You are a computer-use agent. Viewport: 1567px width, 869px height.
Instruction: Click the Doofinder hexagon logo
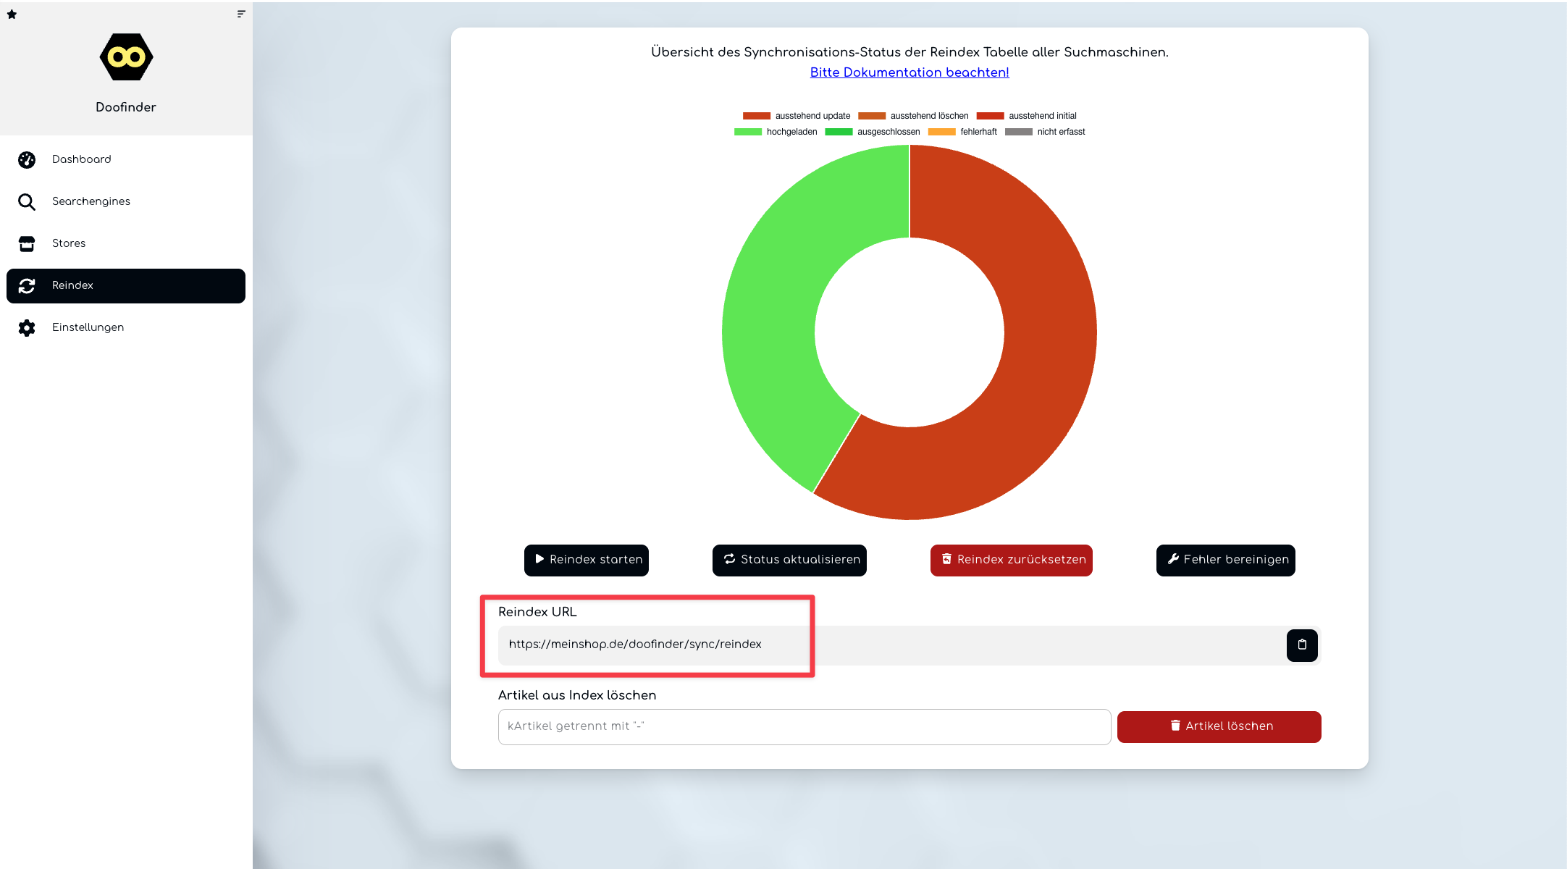(x=126, y=57)
